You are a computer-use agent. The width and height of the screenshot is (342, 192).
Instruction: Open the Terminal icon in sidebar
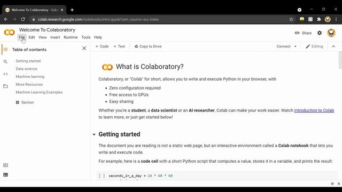[x=5, y=175]
